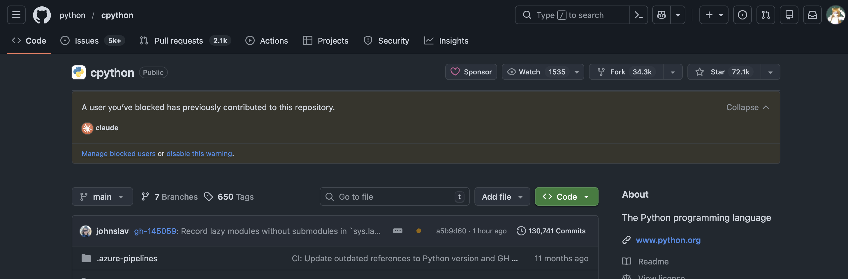
Task: Click the Sponsor button
Action: click(x=471, y=72)
